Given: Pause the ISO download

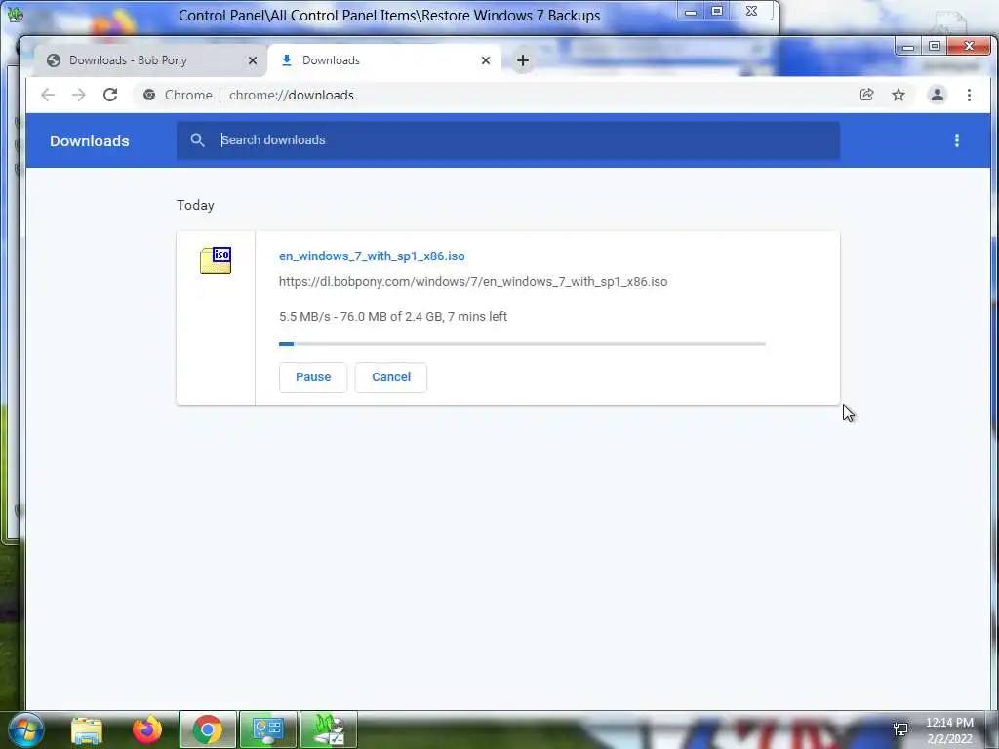Looking at the screenshot, I should pyautogui.click(x=313, y=377).
